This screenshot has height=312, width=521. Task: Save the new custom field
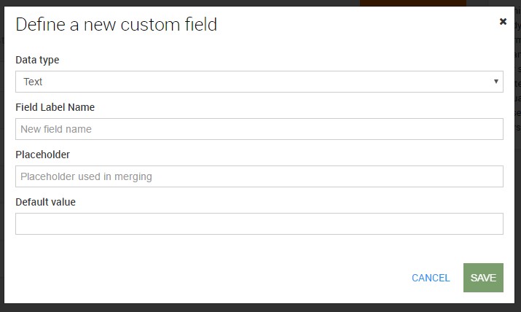tap(483, 278)
